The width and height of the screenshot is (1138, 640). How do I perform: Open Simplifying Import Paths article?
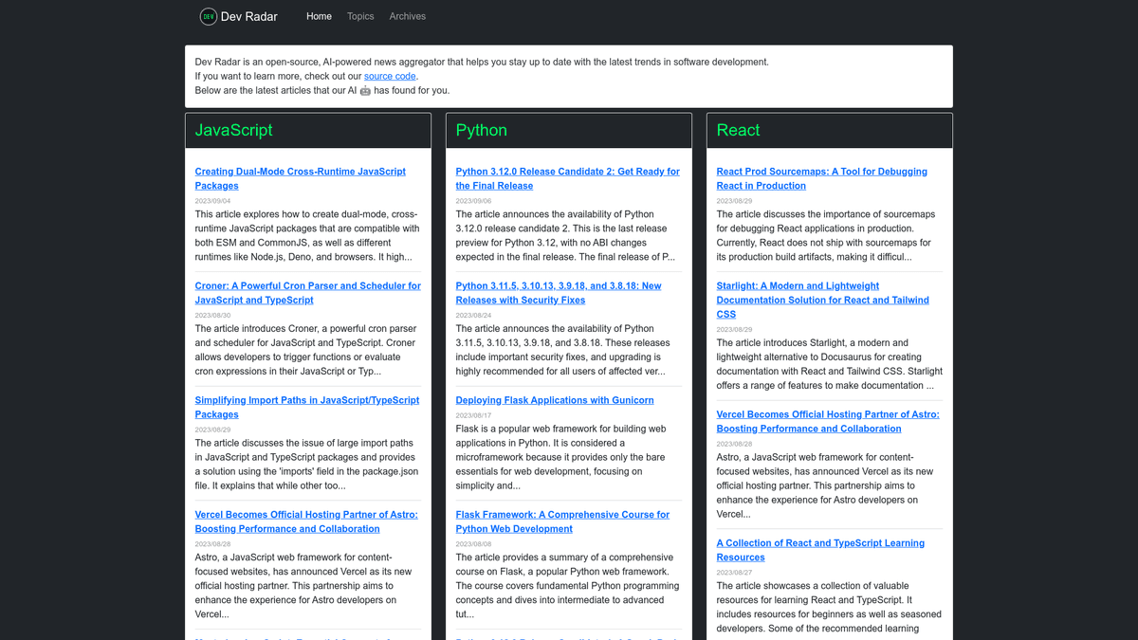tap(307, 407)
